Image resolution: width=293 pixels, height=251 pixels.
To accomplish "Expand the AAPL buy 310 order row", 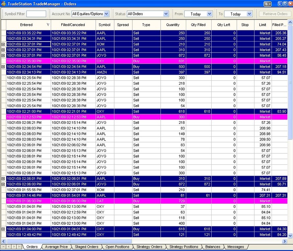I will point(3,178).
